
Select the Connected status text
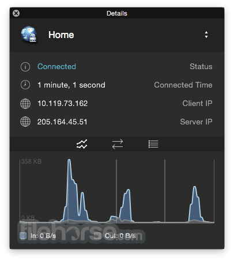[56, 67]
